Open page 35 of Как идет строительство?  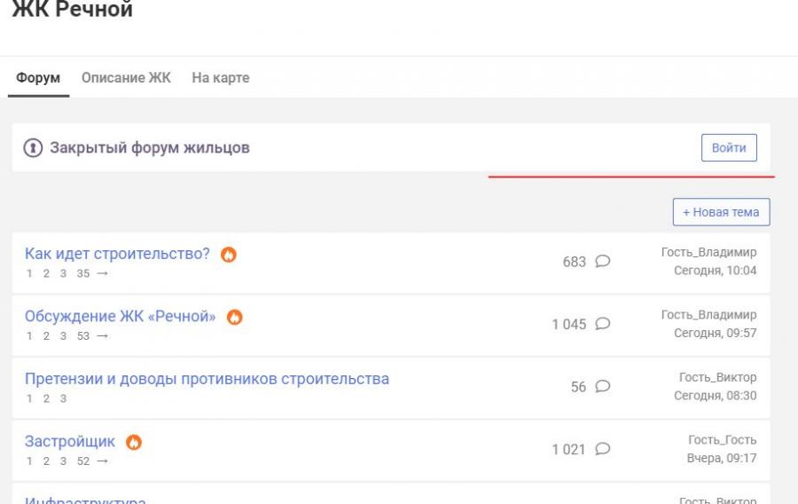pos(83,273)
